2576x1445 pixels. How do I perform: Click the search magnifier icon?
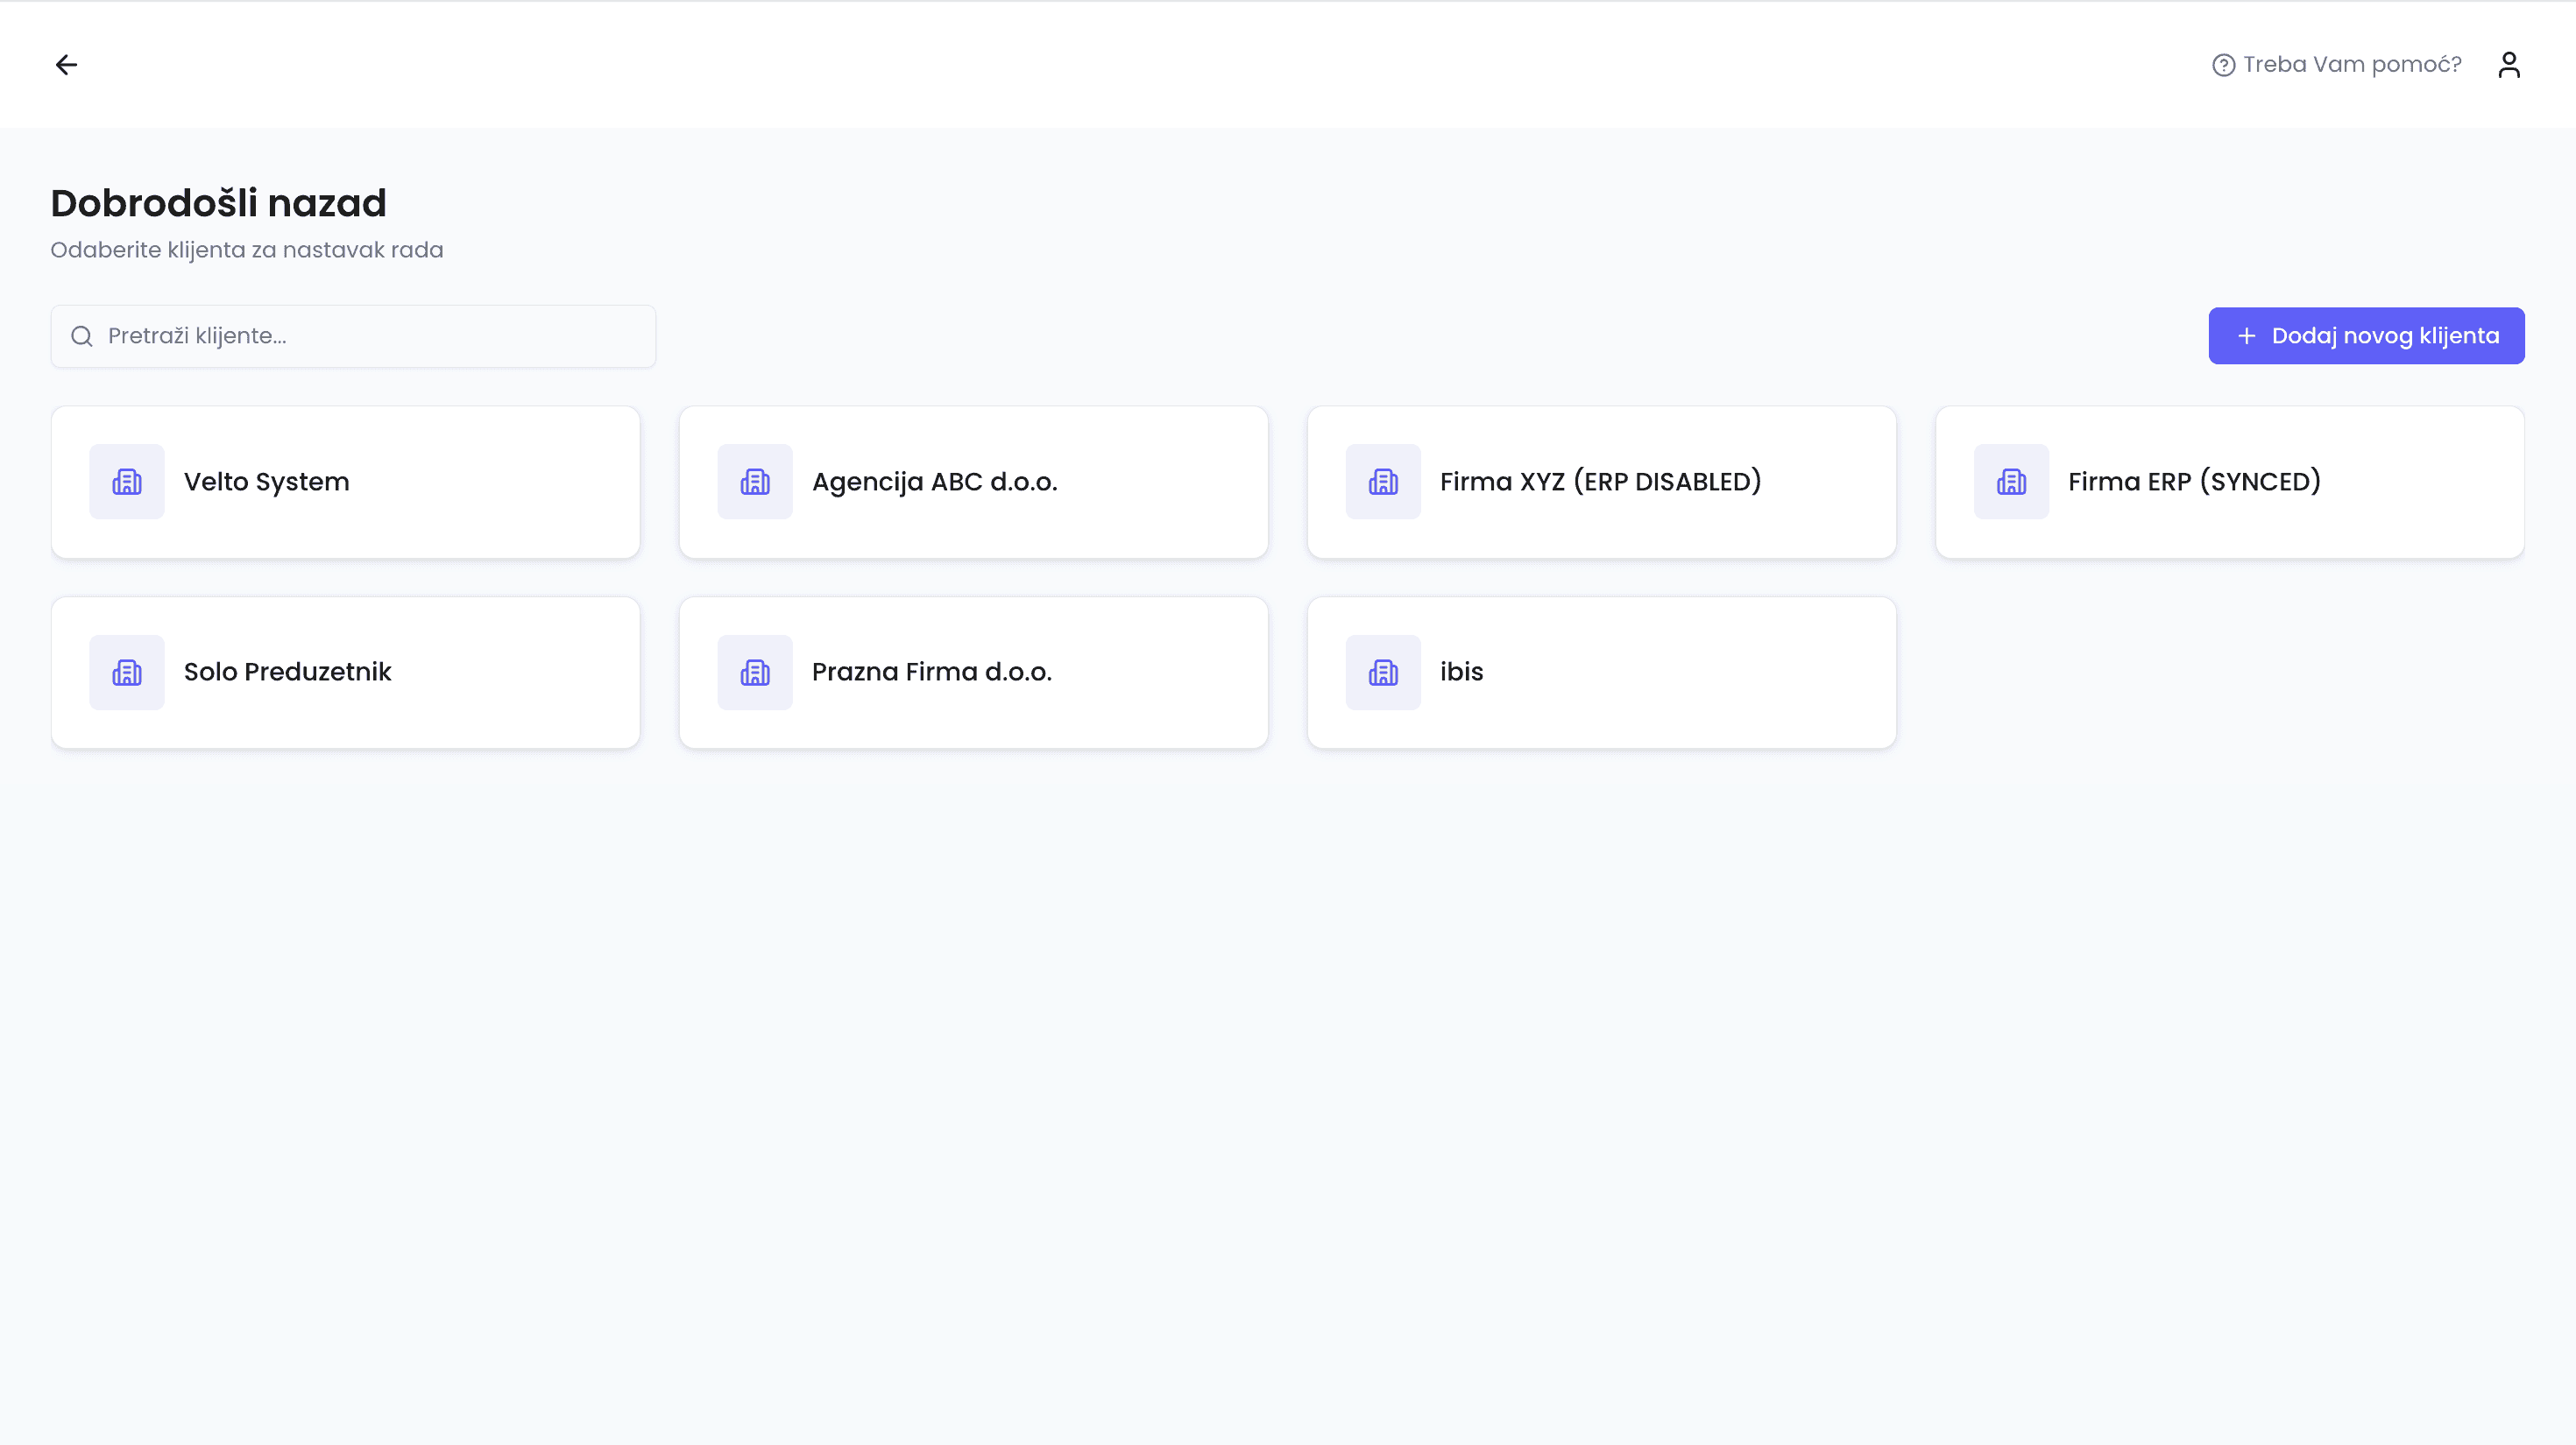coord(82,335)
